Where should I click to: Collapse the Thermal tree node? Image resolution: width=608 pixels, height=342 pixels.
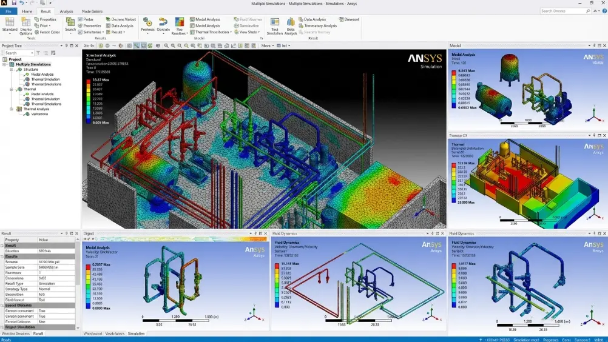coord(12,89)
